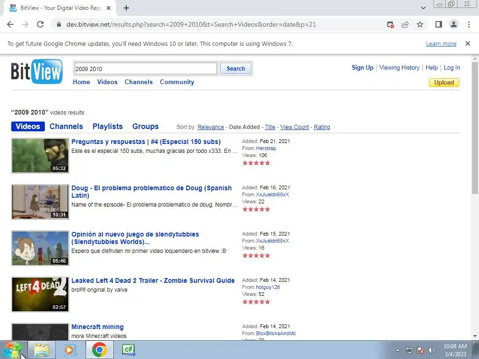Open the 05:32 Preguntas video thumbnail
Image resolution: width=479 pixels, height=359 pixels.
tap(40, 156)
